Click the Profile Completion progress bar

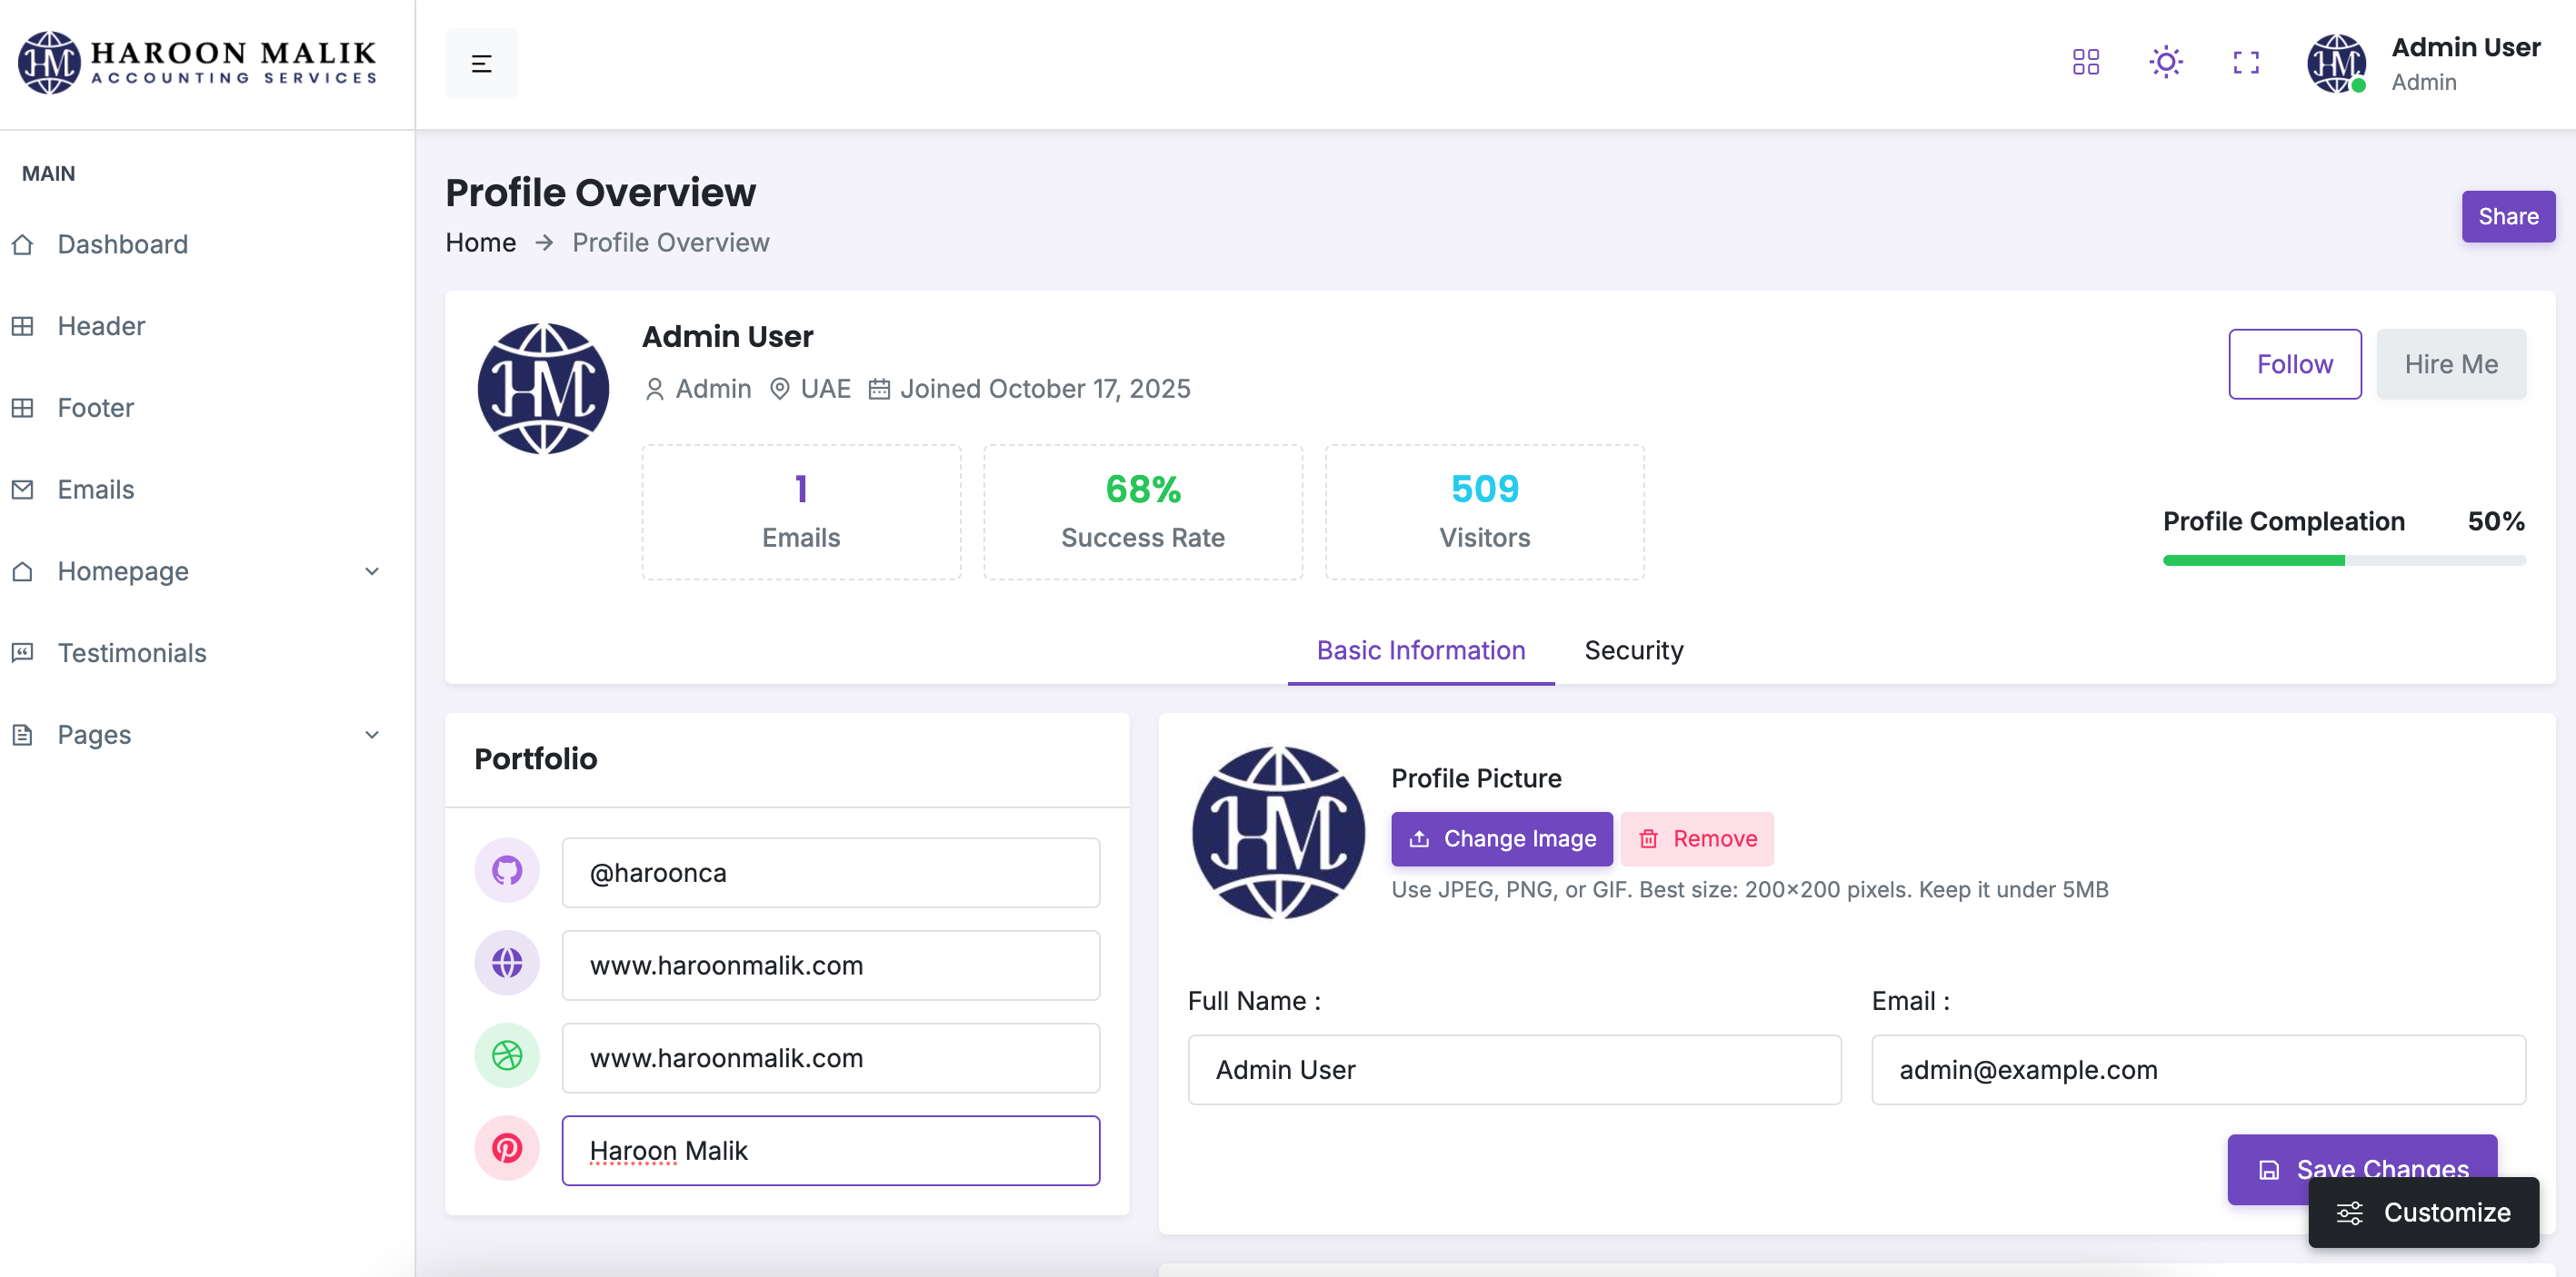point(2343,560)
